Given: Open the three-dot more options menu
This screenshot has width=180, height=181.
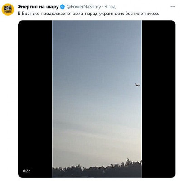Looking at the screenshot, I should pyautogui.click(x=173, y=7).
